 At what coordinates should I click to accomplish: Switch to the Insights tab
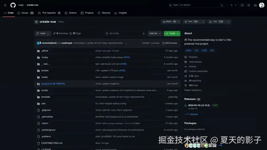pyautogui.click(x=121, y=13)
